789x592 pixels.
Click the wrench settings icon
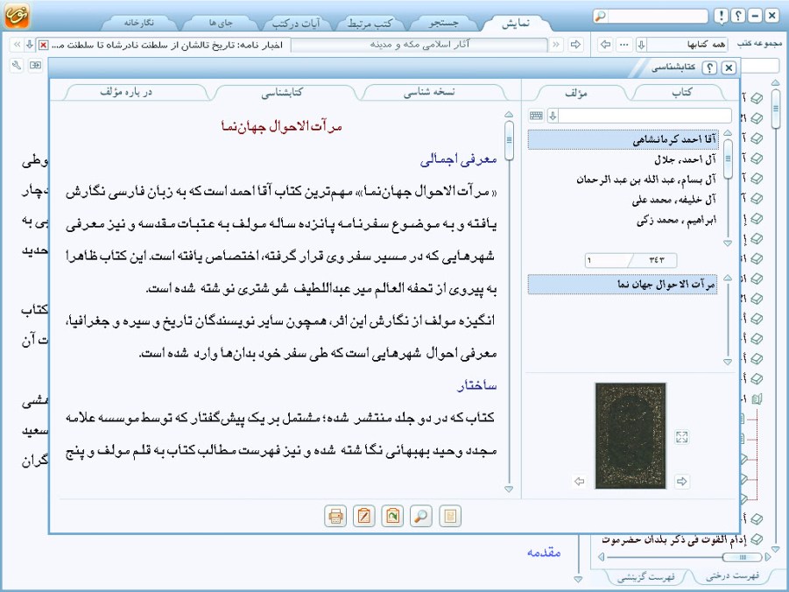[x=17, y=66]
